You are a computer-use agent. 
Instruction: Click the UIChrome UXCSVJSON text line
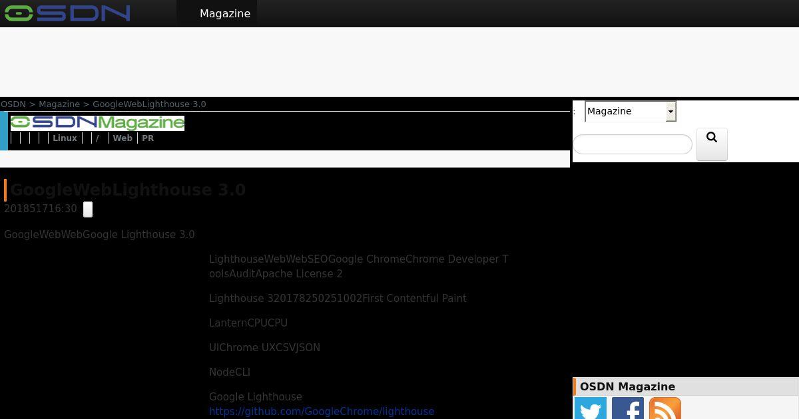click(x=264, y=348)
